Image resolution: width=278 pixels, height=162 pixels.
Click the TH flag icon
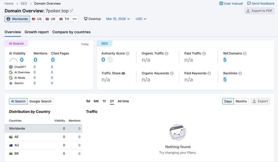(x=61, y=19)
